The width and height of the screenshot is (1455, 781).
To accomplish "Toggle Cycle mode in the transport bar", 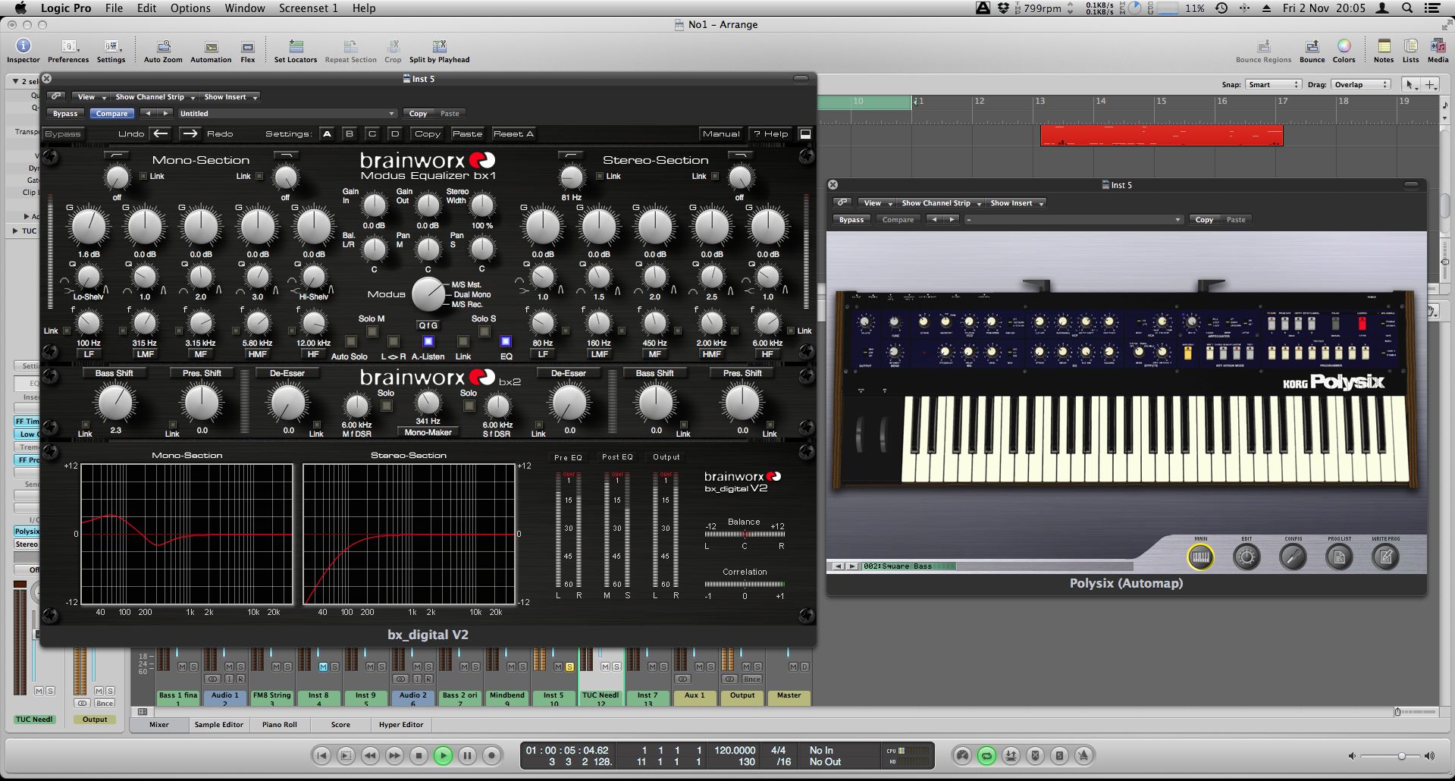I will click(x=986, y=755).
